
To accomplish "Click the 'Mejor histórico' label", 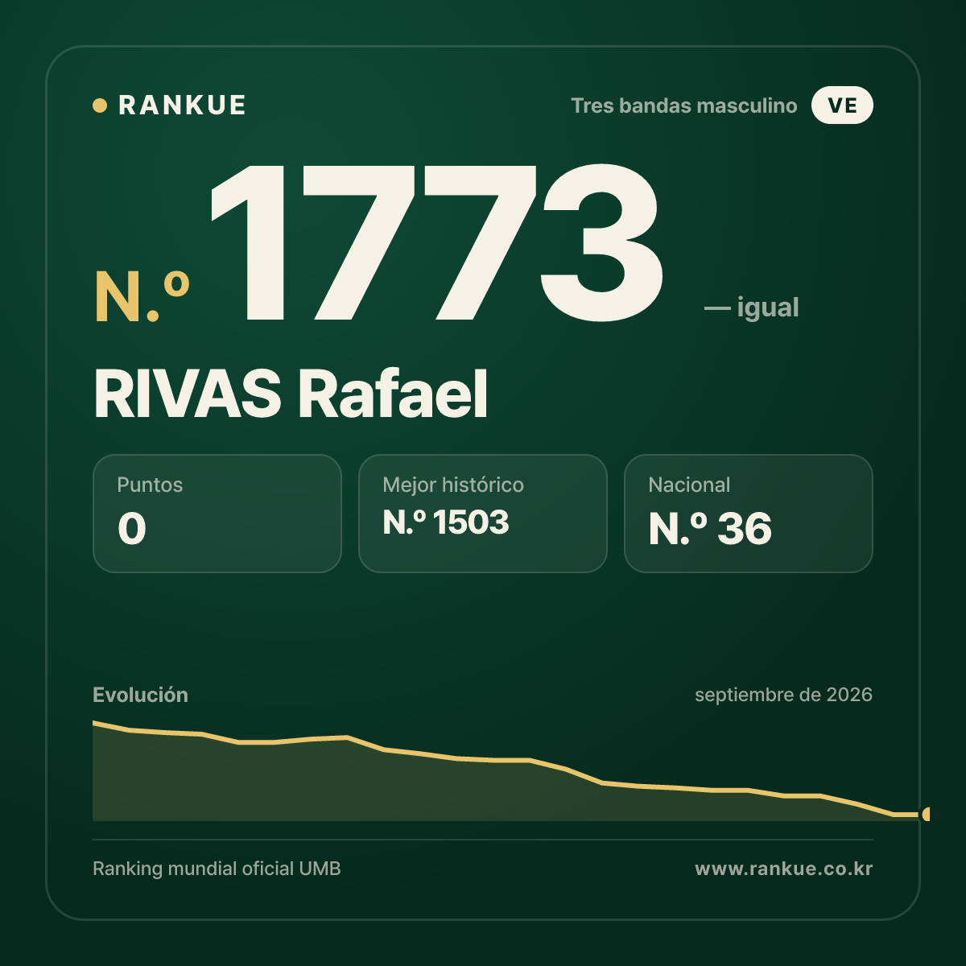I will (x=453, y=485).
